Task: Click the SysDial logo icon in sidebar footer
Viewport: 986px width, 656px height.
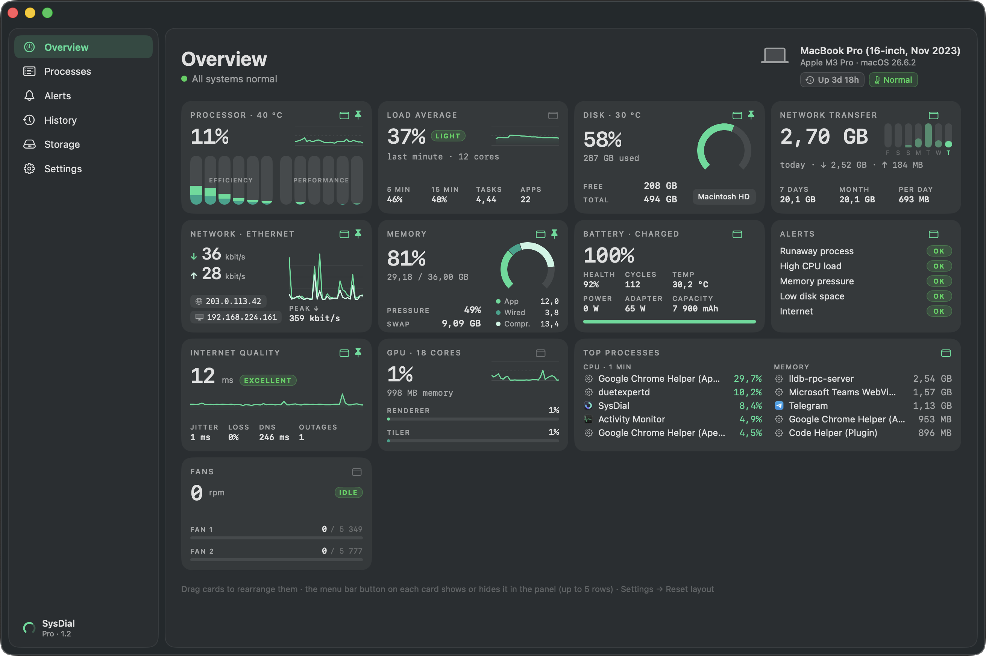Action: [29, 627]
